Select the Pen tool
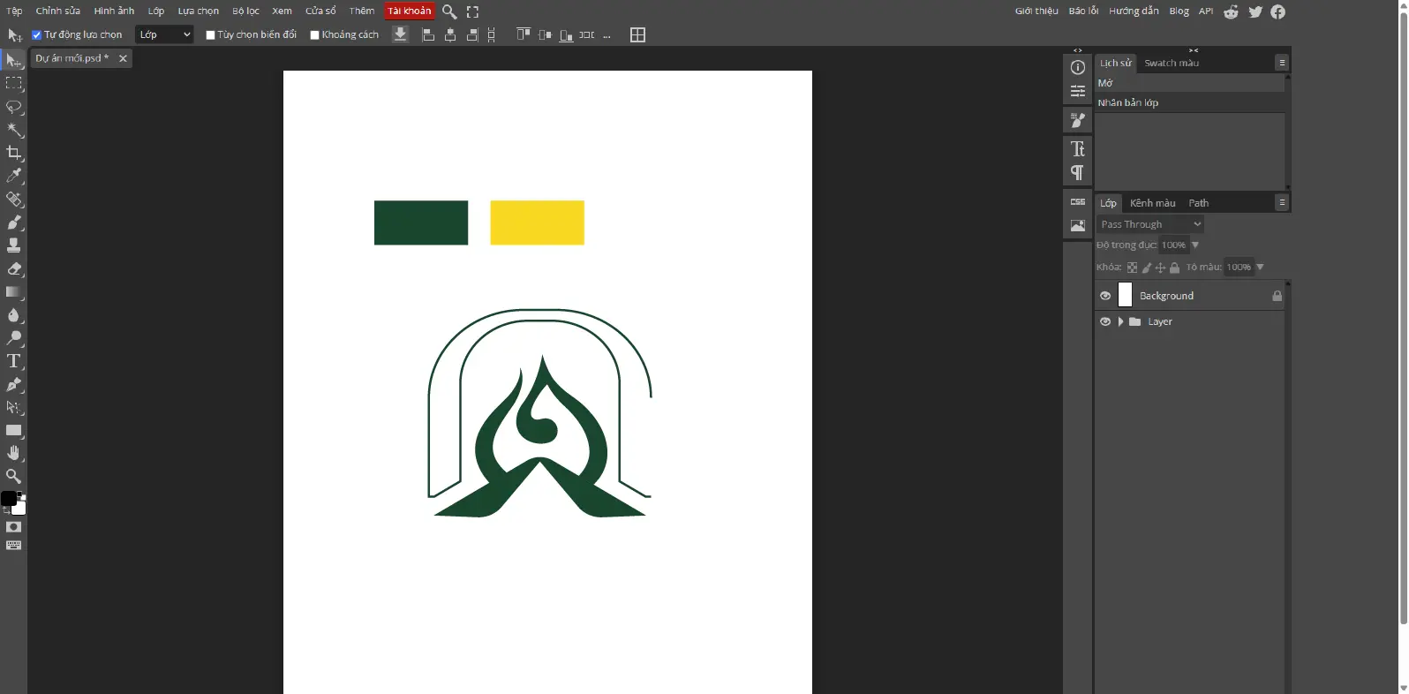The image size is (1409, 694). (13, 385)
